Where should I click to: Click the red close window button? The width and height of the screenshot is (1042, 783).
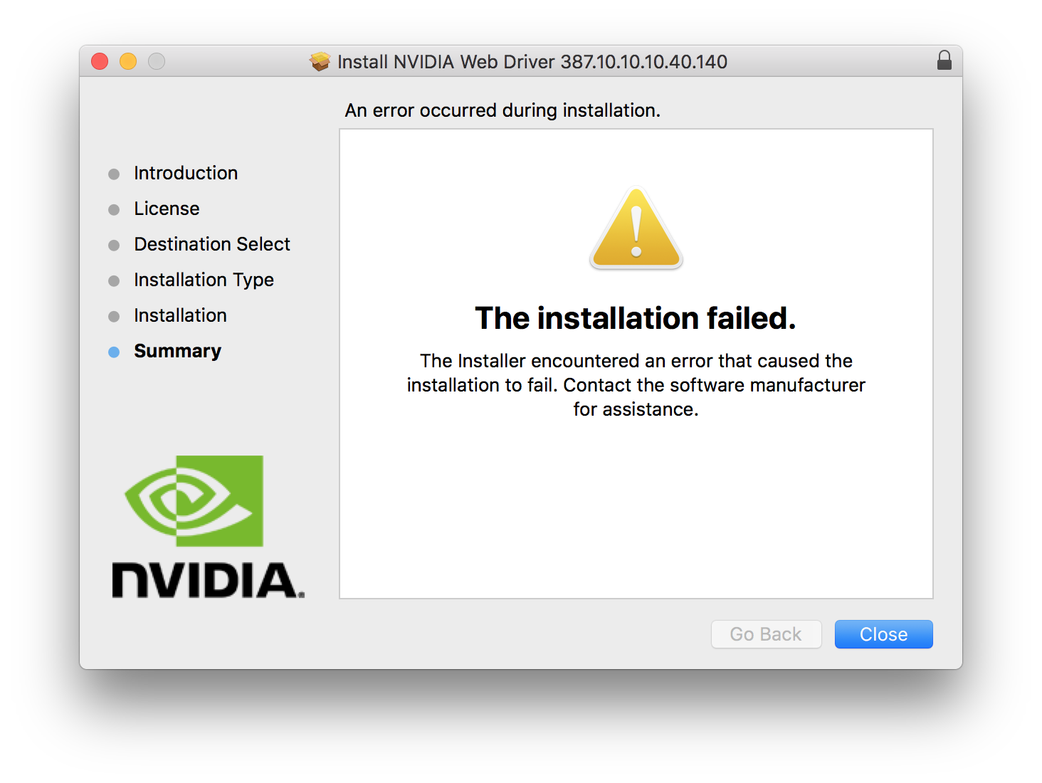pyautogui.click(x=100, y=62)
